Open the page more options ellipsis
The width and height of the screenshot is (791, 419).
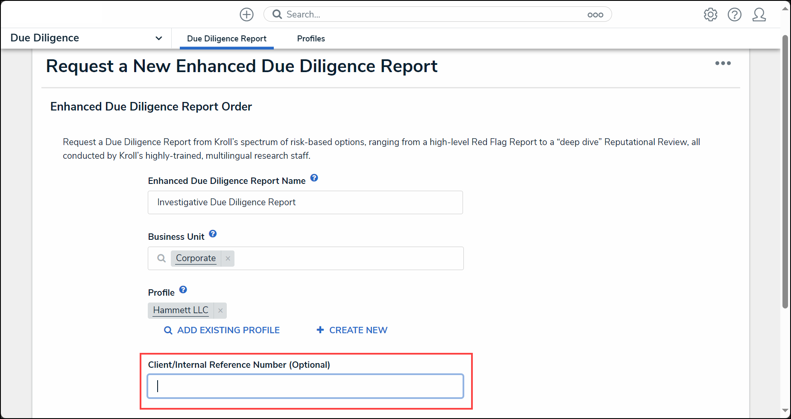[x=723, y=63]
